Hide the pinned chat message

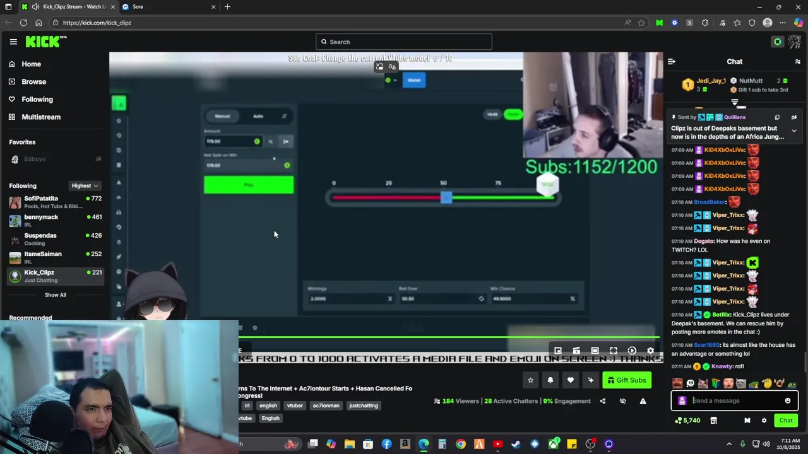tap(793, 117)
